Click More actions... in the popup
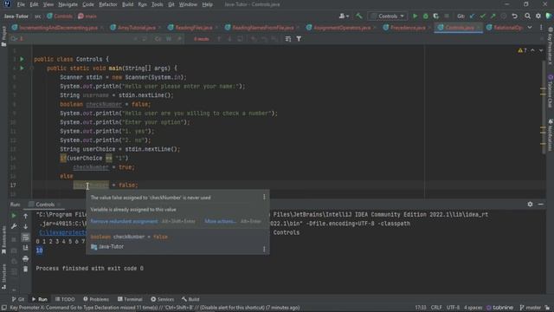The height and width of the screenshot is (312, 554). point(220,221)
